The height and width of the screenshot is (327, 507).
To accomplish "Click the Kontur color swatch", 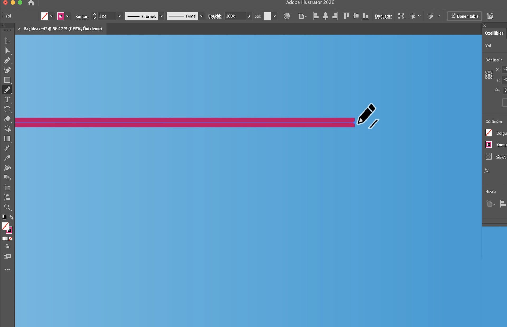I will click(x=61, y=16).
